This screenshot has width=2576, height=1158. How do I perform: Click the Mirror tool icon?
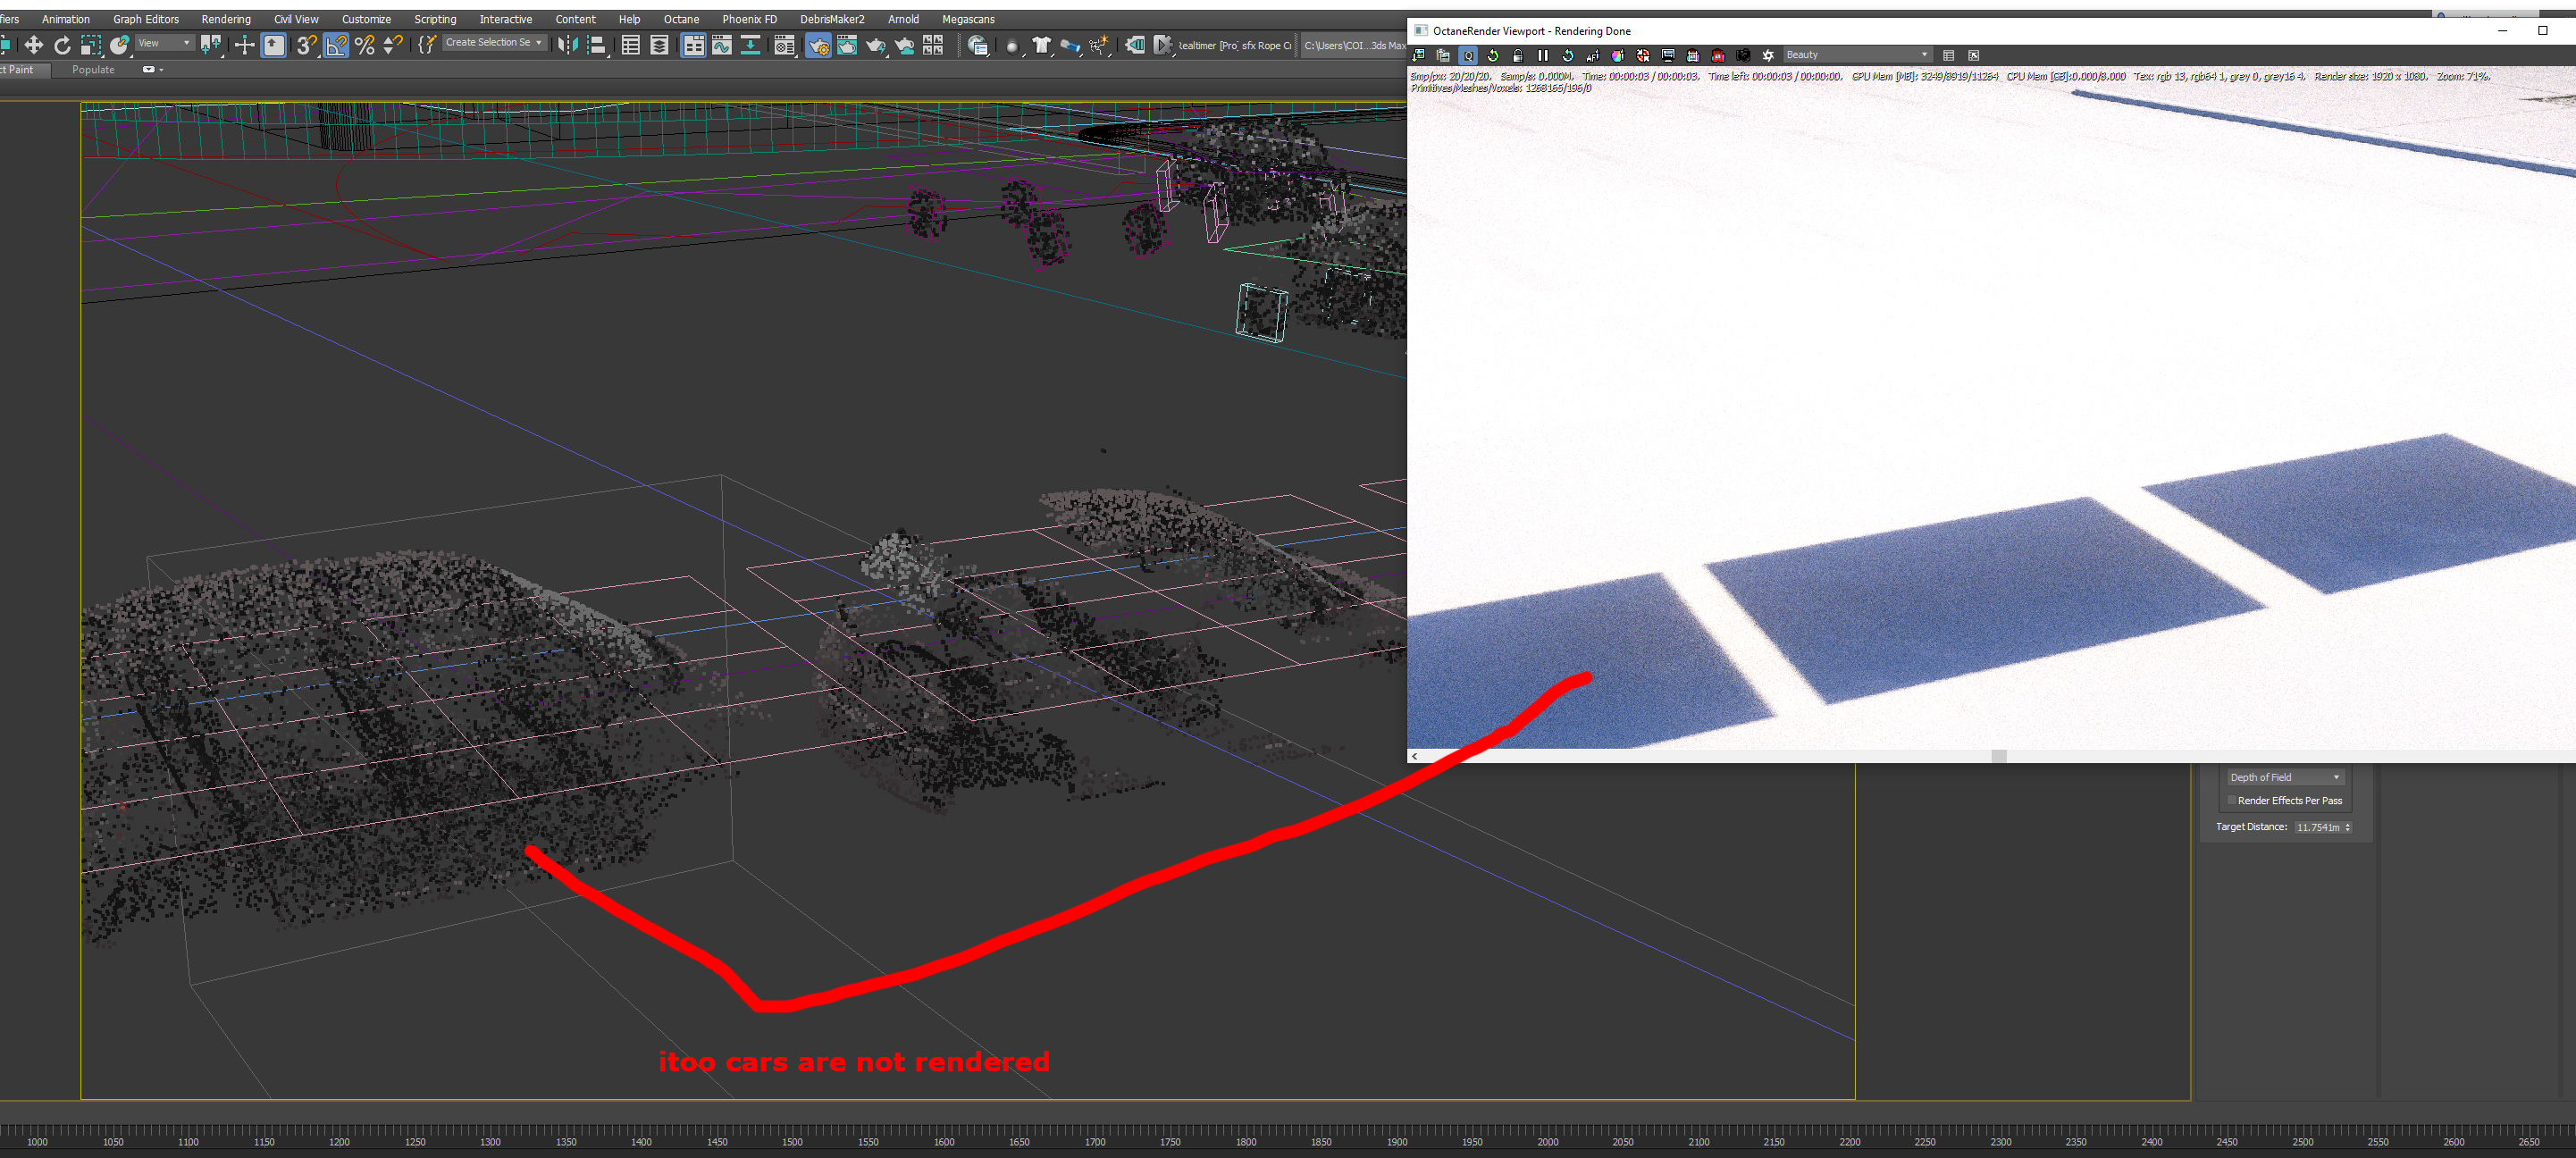(x=567, y=45)
